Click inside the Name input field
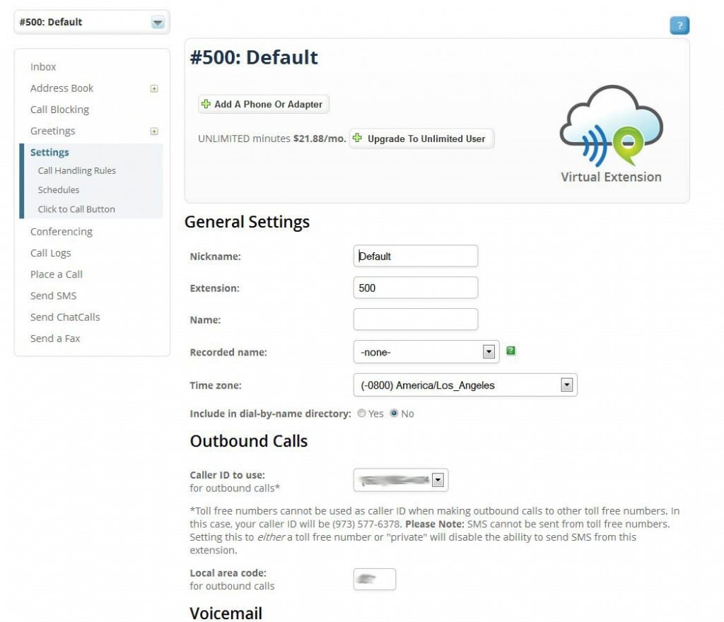 point(415,319)
